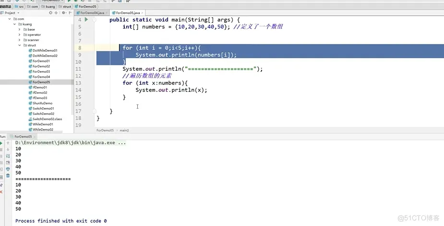Click the java.exe command line in console

point(71,143)
